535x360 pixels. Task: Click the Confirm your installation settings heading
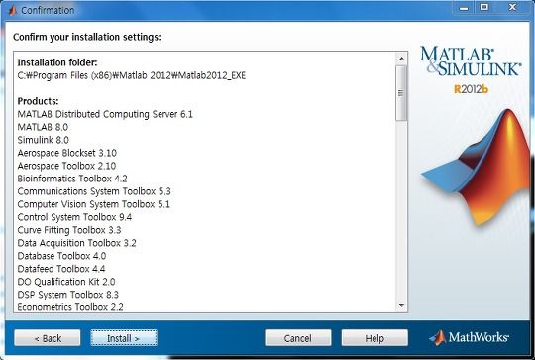(x=87, y=37)
